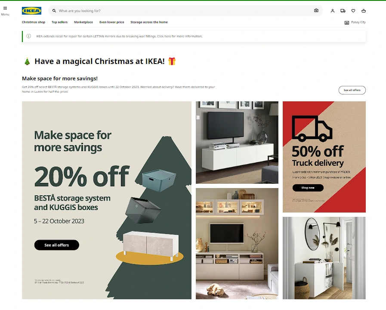The width and height of the screenshot is (386, 310).
Task: Click Shop now on truck delivery banner
Action: (x=308, y=188)
